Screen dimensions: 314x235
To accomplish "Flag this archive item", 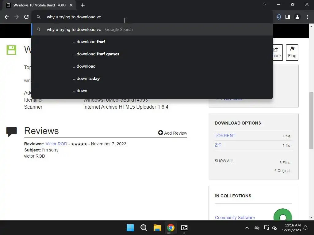I will 292,53.
